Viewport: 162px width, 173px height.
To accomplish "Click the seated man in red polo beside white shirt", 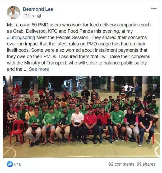I will click(90, 125).
